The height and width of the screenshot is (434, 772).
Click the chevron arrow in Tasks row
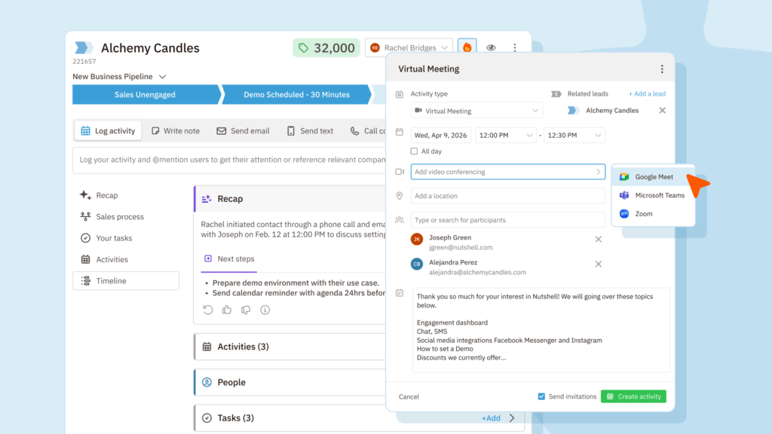click(x=512, y=418)
